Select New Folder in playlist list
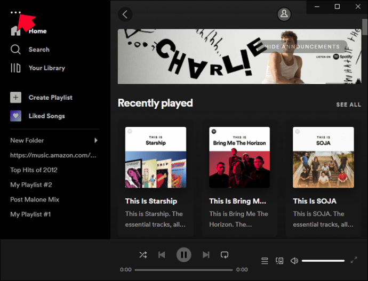The height and width of the screenshot is (281, 368). [27, 141]
